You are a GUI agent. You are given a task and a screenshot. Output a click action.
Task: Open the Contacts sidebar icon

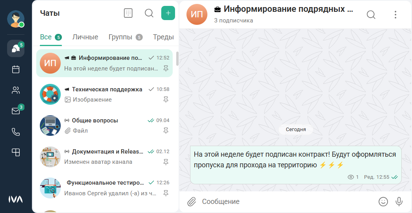[x=16, y=90]
